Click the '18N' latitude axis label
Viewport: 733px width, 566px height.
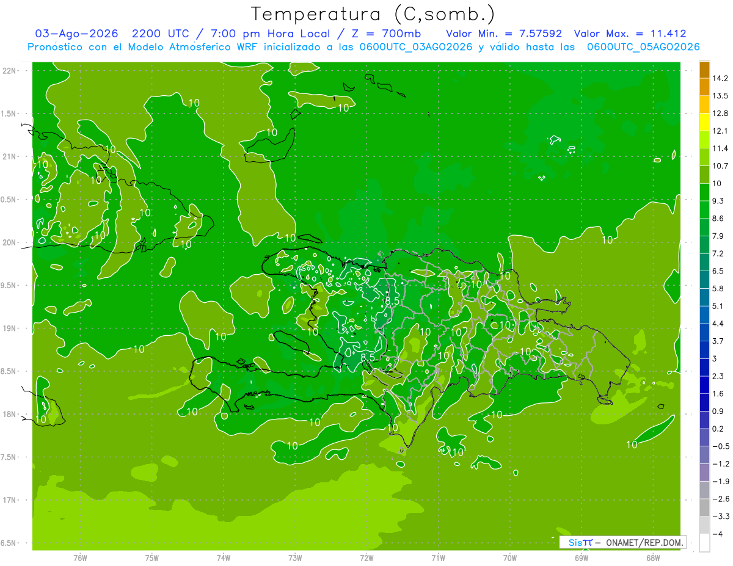(10, 415)
